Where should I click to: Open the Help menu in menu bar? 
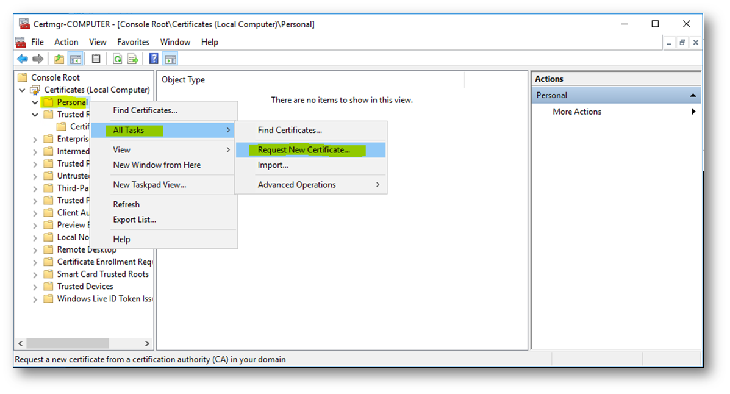[210, 42]
